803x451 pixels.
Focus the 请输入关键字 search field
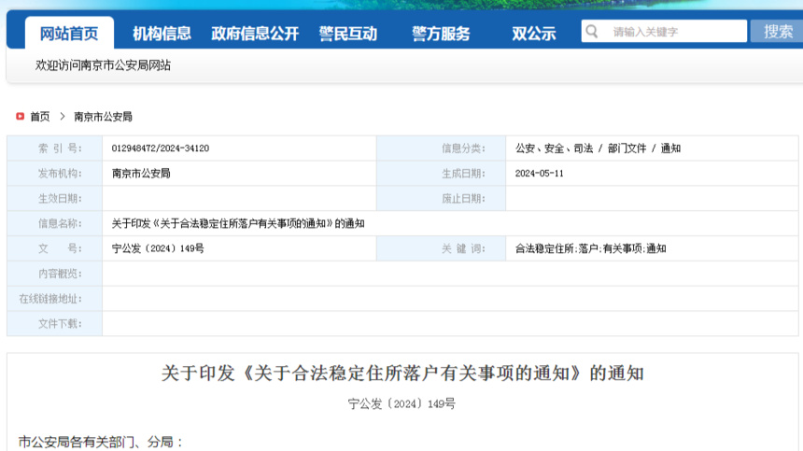point(664,31)
